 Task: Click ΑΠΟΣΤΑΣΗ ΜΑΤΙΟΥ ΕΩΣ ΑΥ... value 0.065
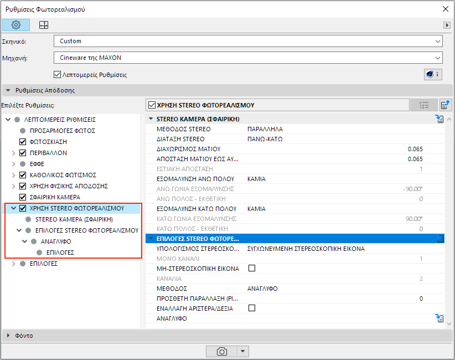(x=415, y=159)
